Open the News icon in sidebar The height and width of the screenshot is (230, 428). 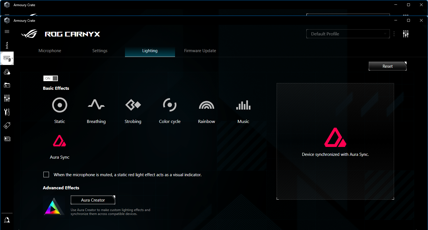pyautogui.click(x=7, y=139)
